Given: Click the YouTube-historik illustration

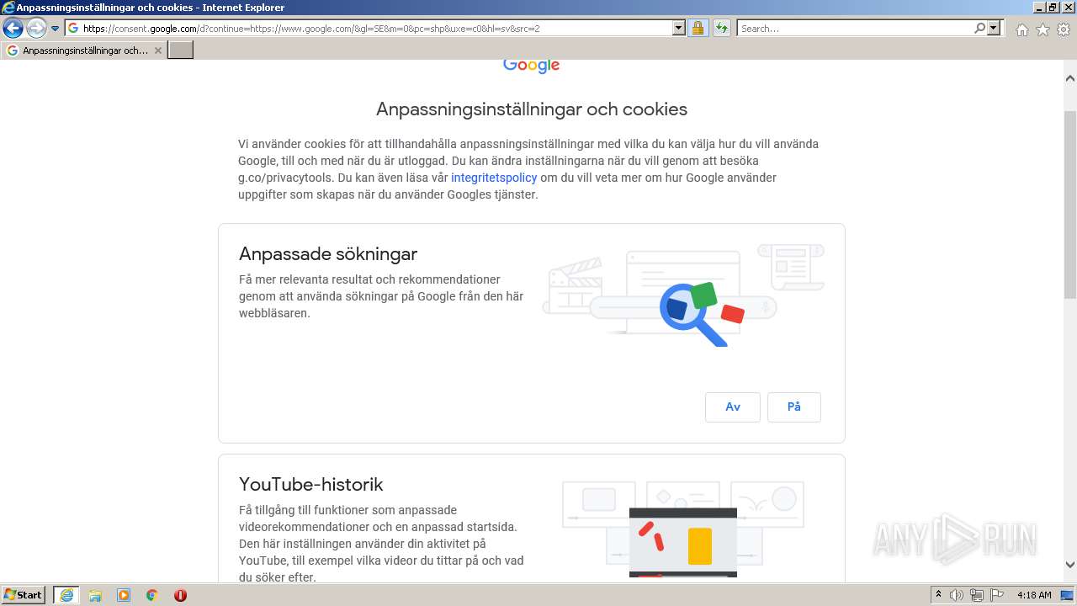Looking at the screenshot, I should click(x=683, y=529).
